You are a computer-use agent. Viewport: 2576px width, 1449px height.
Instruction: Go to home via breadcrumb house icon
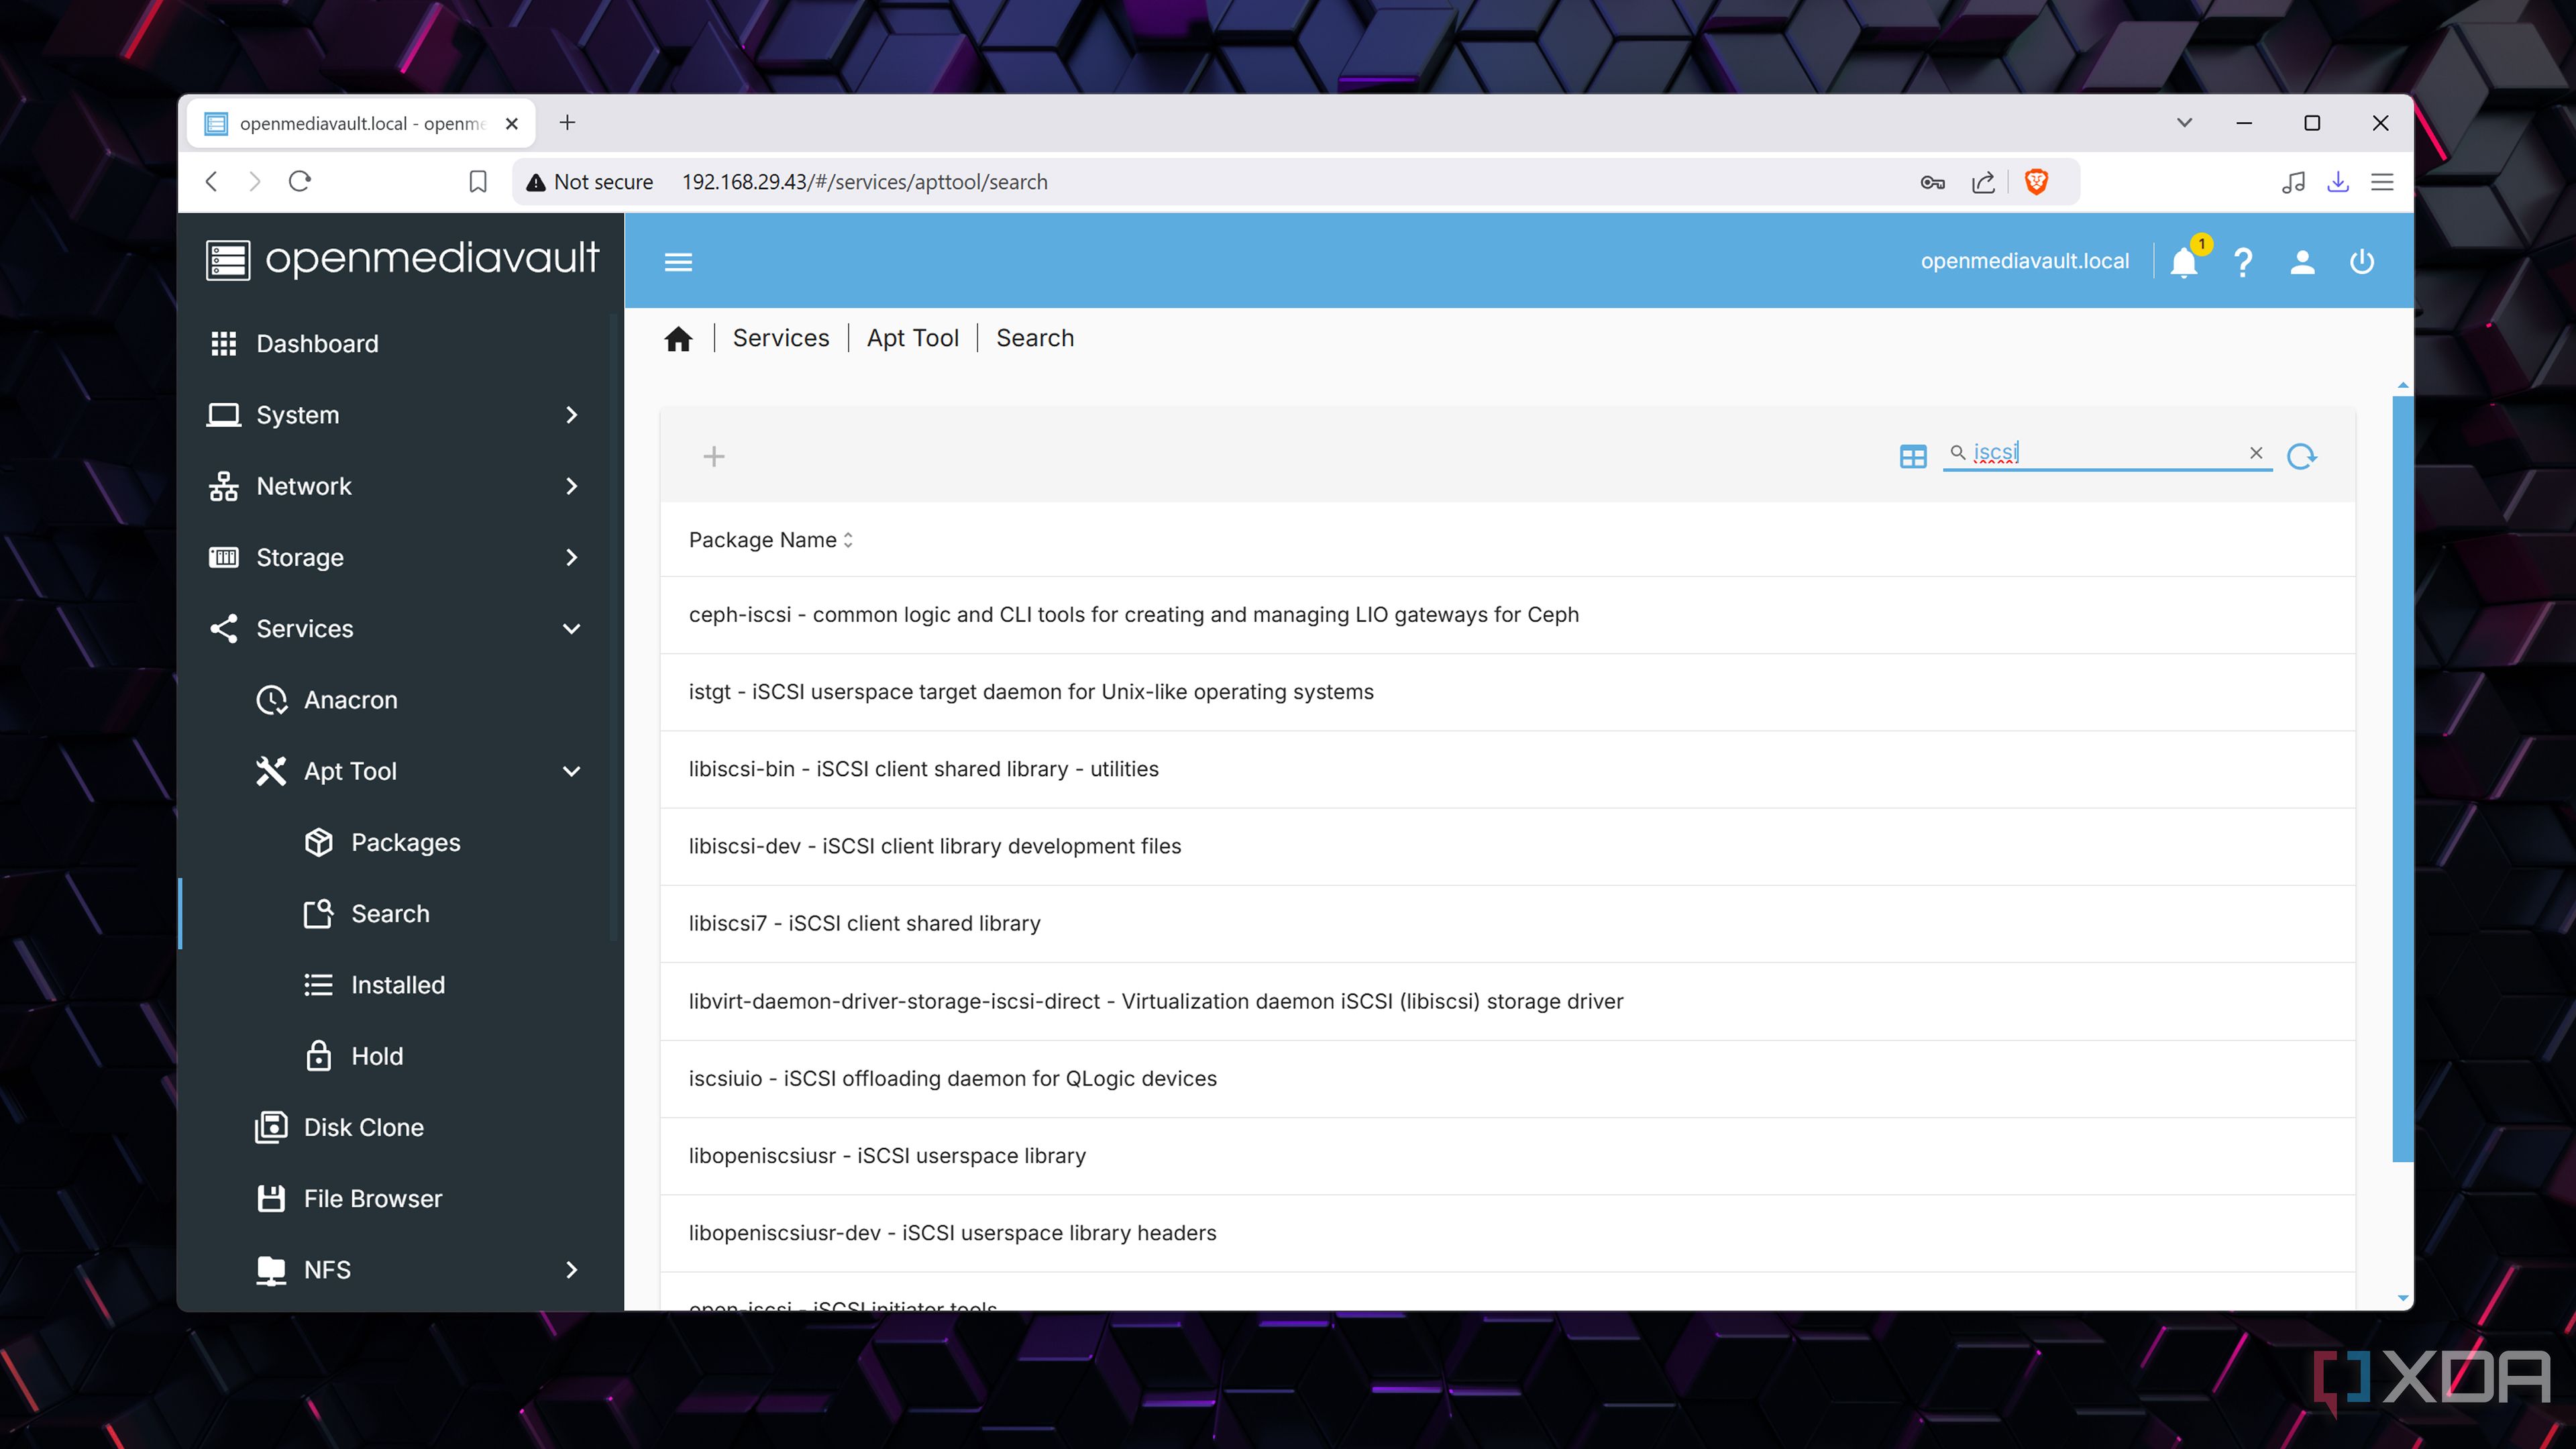(x=678, y=339)
